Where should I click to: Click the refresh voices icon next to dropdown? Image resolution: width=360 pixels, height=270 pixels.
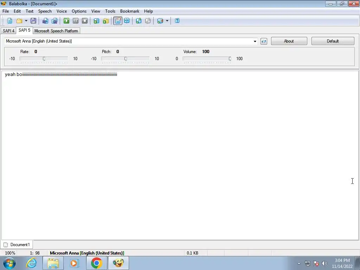point(264,41)
